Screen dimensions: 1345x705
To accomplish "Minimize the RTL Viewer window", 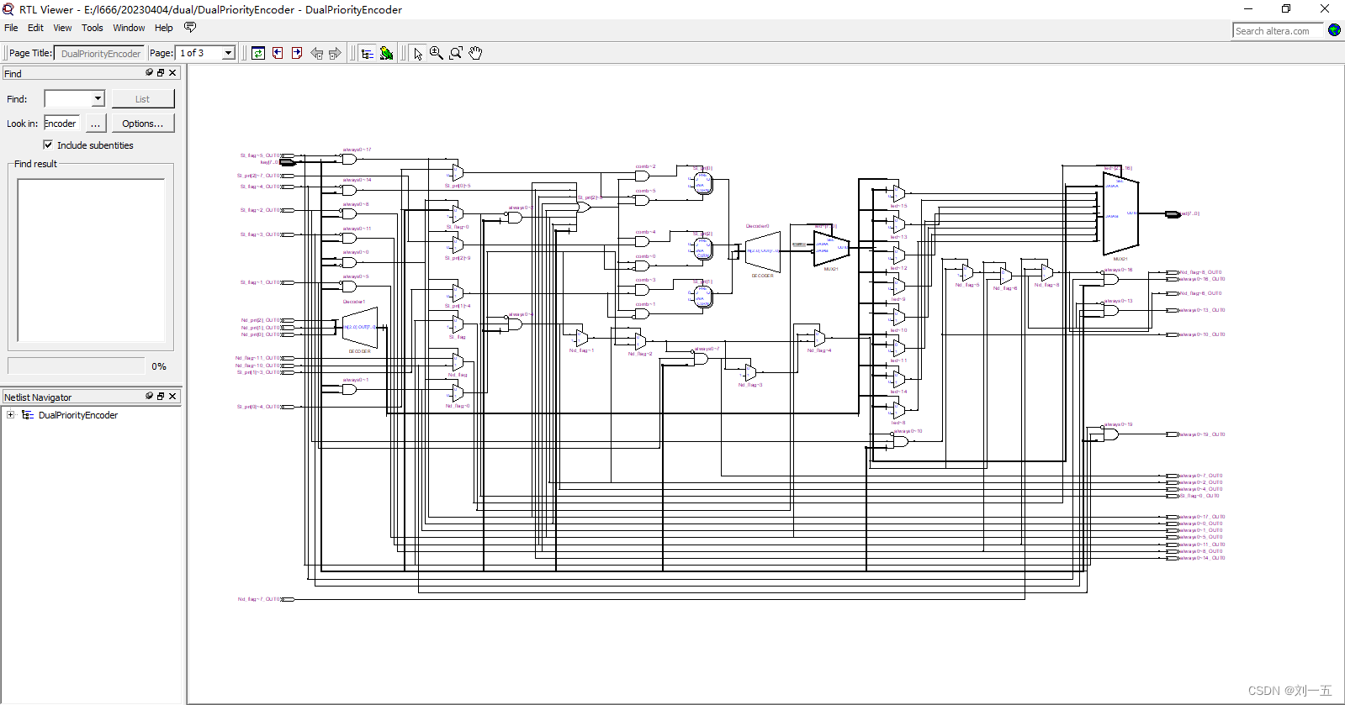I will (x=1247, y=9).
